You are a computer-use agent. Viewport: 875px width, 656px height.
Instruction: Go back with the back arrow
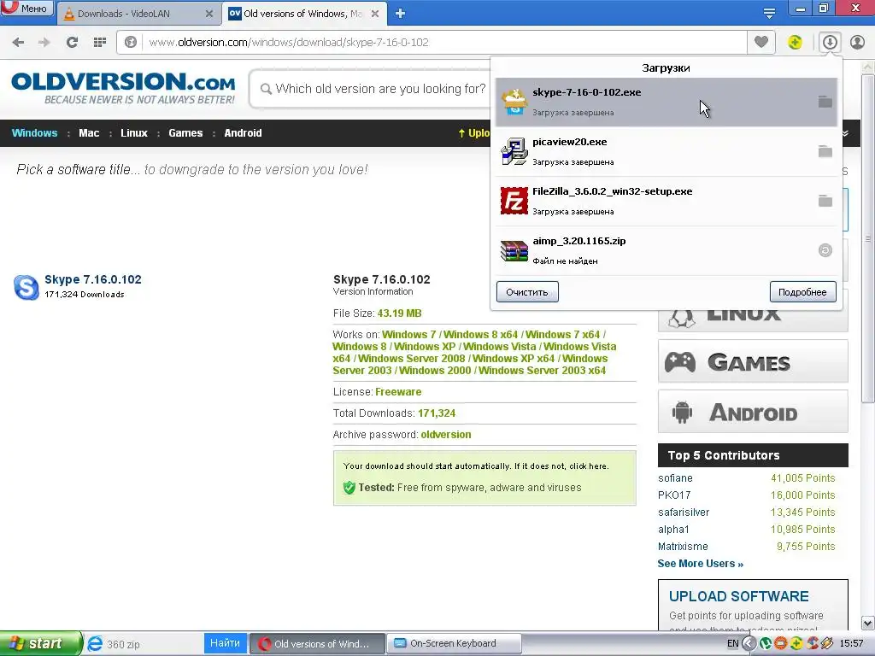click(18, 43)
